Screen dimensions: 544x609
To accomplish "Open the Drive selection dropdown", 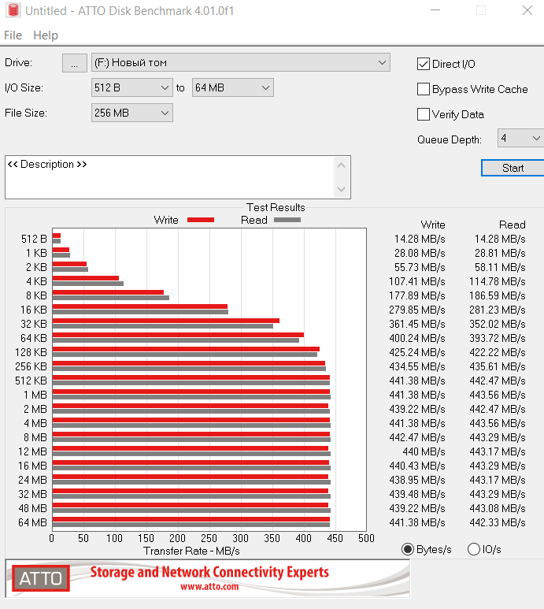I will 241,62.
